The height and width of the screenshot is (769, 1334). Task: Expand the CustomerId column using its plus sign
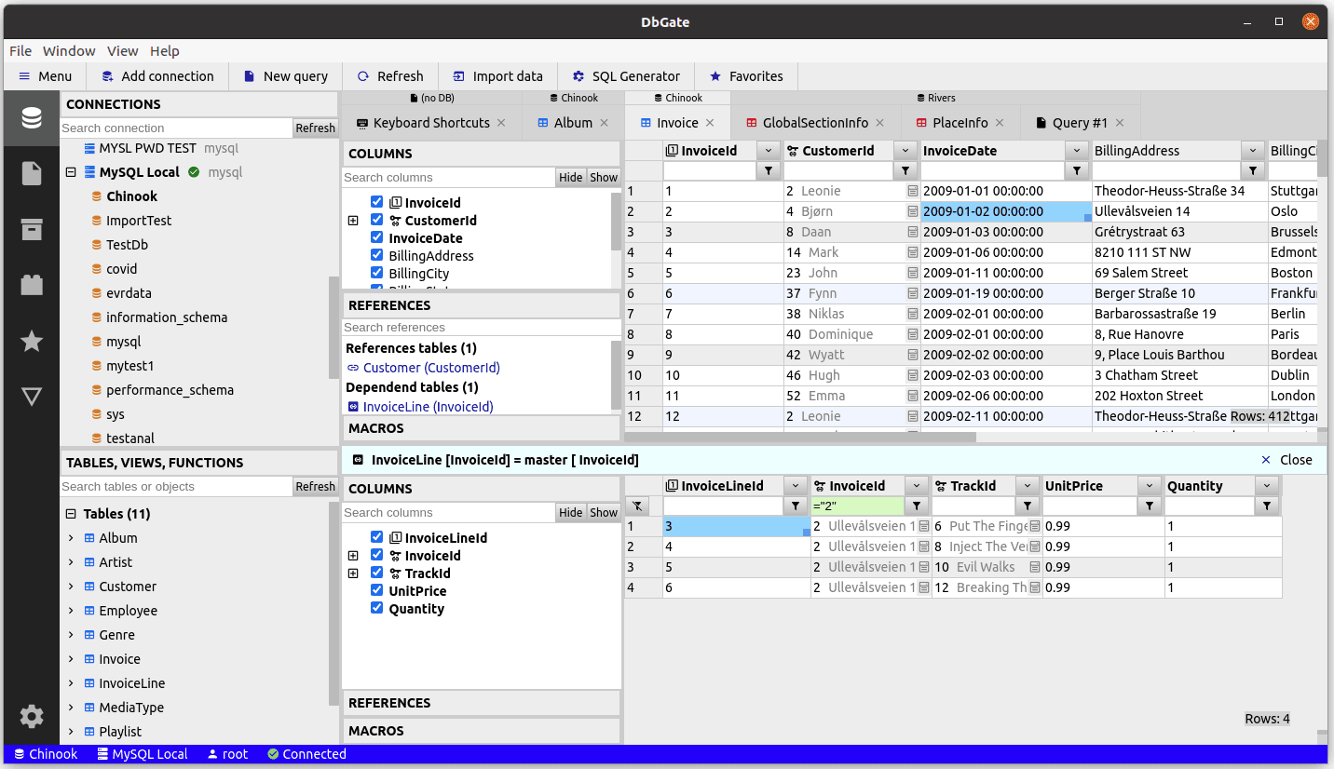pyautogui.click(x=353, y=221)
